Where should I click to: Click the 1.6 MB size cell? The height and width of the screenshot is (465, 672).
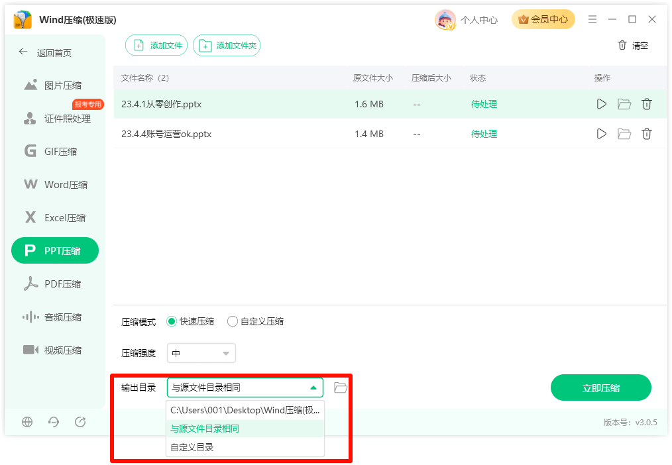[369, 104]
